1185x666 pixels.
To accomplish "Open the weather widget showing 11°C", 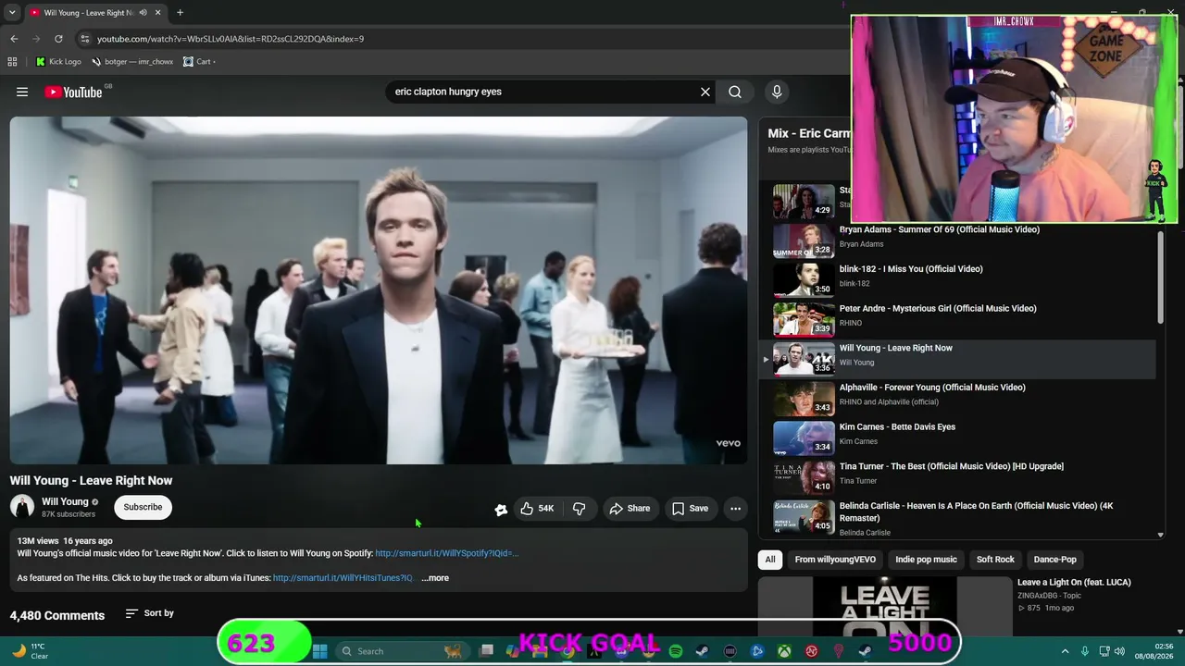I will click(x=31, y=651).
